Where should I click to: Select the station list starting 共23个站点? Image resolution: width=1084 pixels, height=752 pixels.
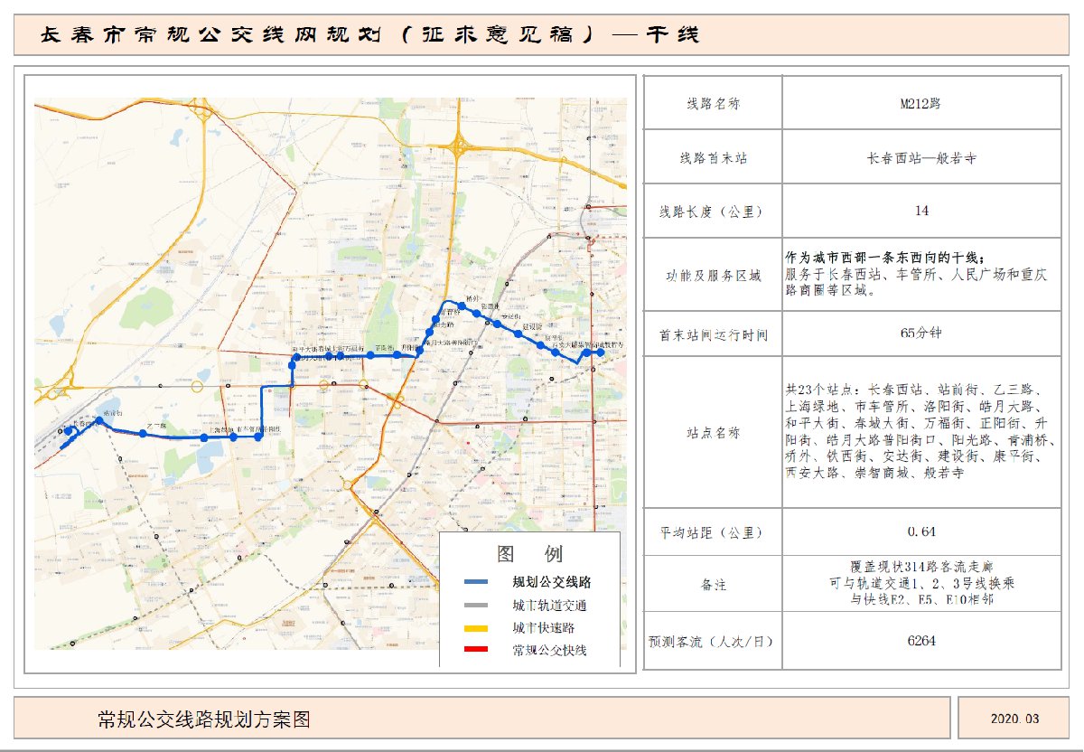(x=920, y=431)
